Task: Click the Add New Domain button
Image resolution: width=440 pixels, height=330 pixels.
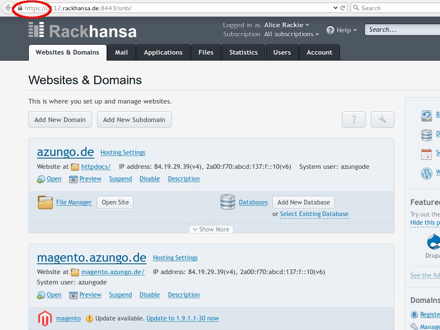Action: pos(60,119)
